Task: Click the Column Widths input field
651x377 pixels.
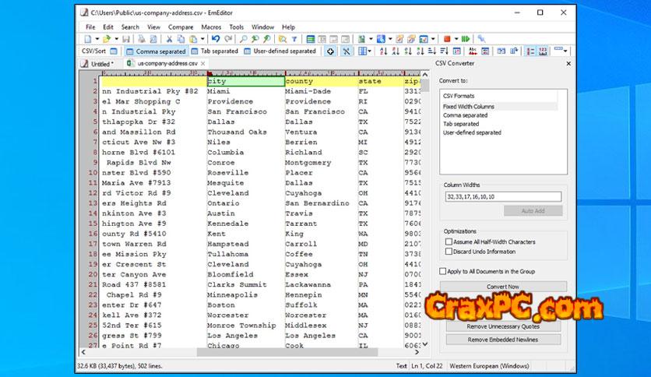Action: tap(503, 197)
